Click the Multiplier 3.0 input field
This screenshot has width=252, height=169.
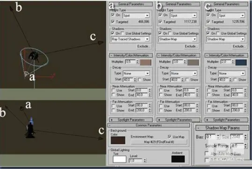click(178, 62)
